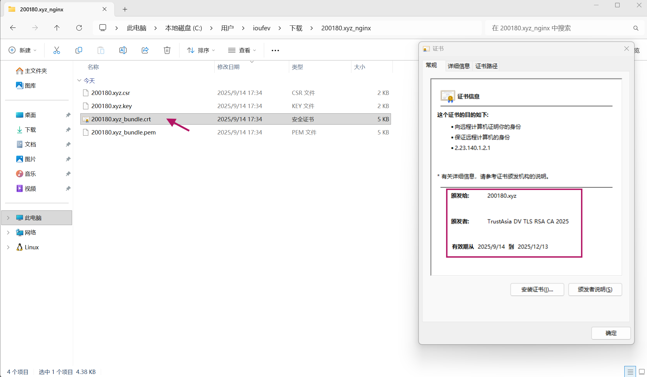647x377 pixels.
Task: Refresh the current folder view
Action: coord(79,28)
